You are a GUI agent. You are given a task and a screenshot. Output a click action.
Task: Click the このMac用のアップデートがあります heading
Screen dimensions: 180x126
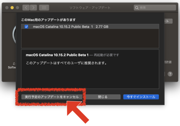(x=48, y=20)
